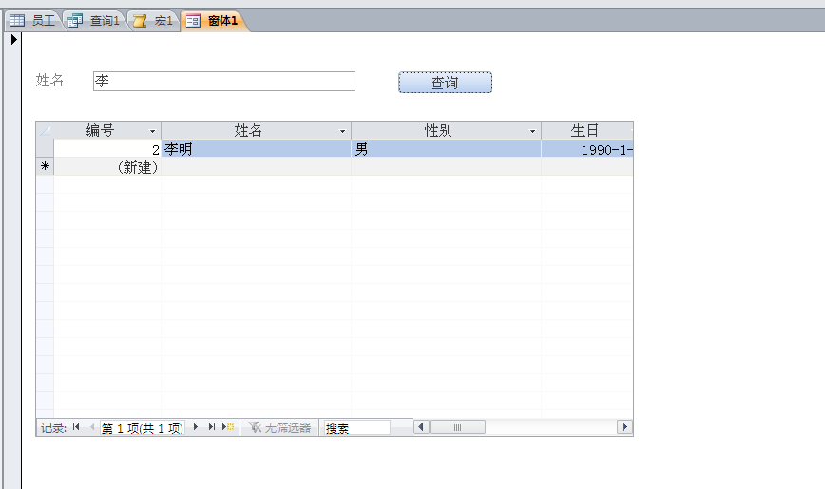Go to last record navigation button

tap(212, 427)
